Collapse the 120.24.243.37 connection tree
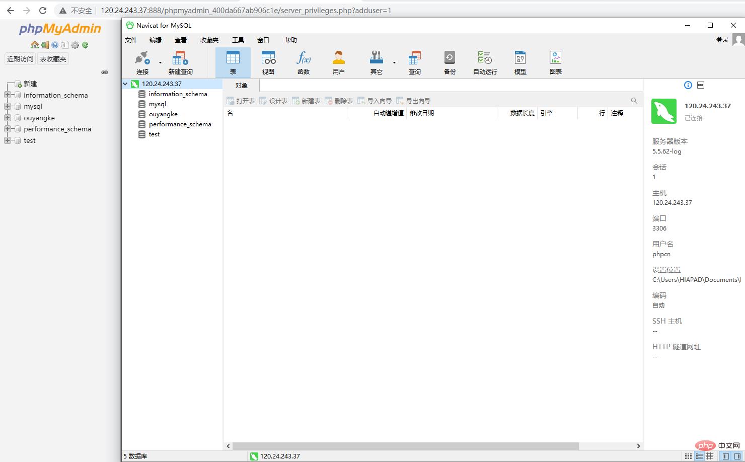Screen dimensions: 745x462 point(125,84)
